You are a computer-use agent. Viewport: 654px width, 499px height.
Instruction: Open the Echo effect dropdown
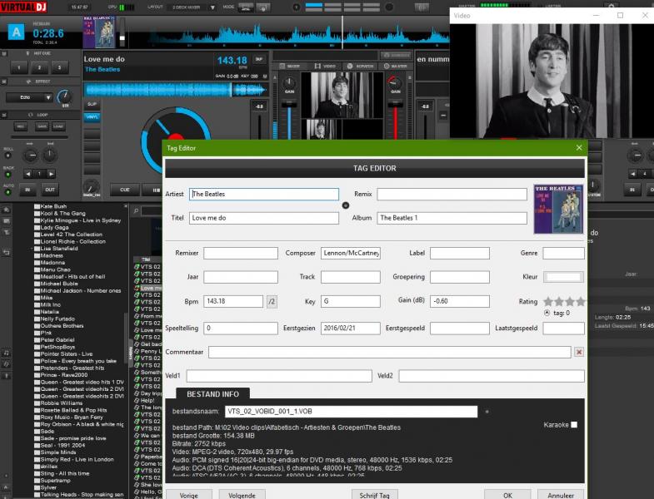(29, 97)
